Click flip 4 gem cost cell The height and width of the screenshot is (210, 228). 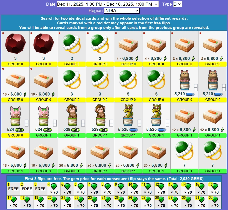click(54, 189)
